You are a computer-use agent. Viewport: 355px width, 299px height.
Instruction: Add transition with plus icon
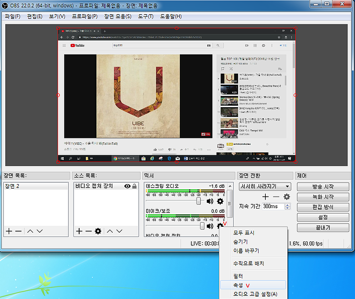(x=265, y=197)
